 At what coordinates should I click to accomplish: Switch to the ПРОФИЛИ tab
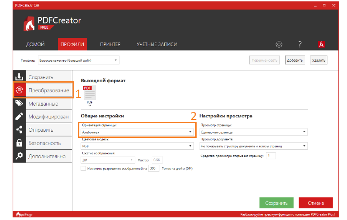72,44
